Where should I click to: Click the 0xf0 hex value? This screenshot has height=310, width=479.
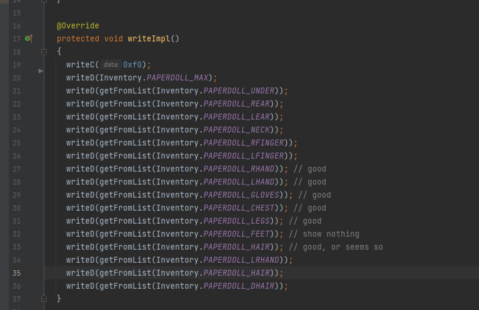click(x=132, y=65)
